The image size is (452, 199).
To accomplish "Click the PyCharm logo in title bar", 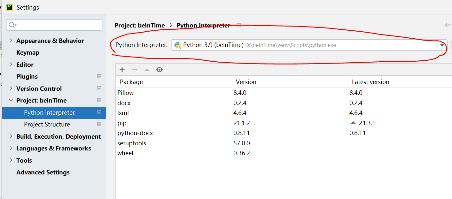I will (10, 7).
